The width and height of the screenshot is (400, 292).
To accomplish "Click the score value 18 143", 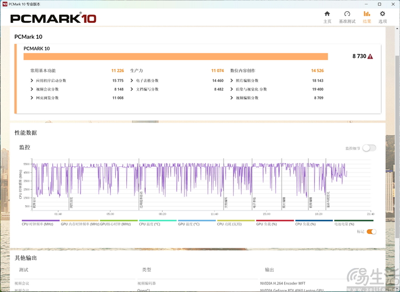I will pos(318,80).
